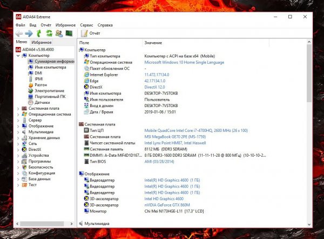The width and height of the screenshot is (324, 239).
Task: Click the green monitor graph toolbar icon
Action: coord(69,33)
